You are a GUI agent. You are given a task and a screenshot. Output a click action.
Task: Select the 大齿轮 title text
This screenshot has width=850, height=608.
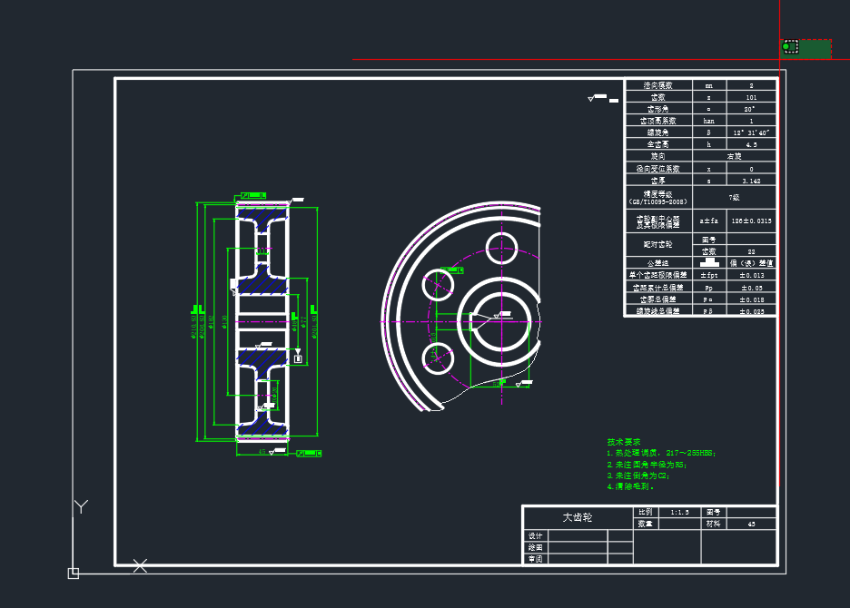click(577, 517)
